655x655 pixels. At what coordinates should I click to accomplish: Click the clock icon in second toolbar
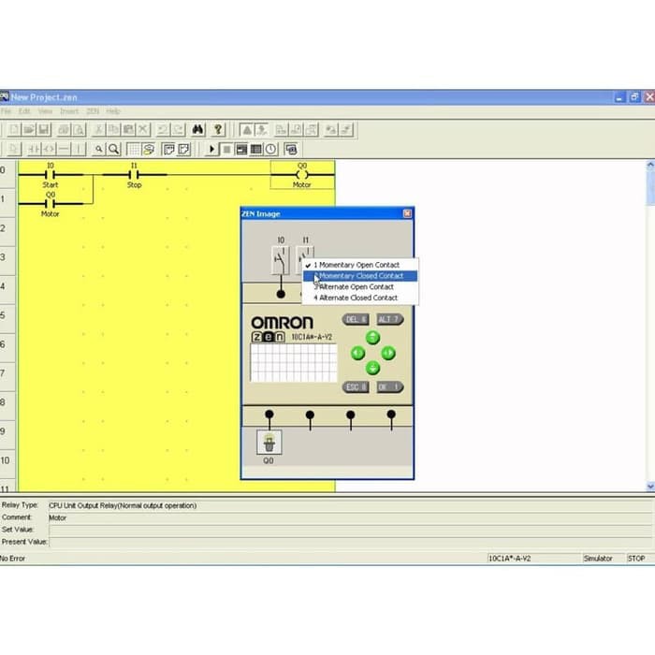270,149
